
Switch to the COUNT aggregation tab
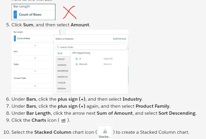pos(61,59)
